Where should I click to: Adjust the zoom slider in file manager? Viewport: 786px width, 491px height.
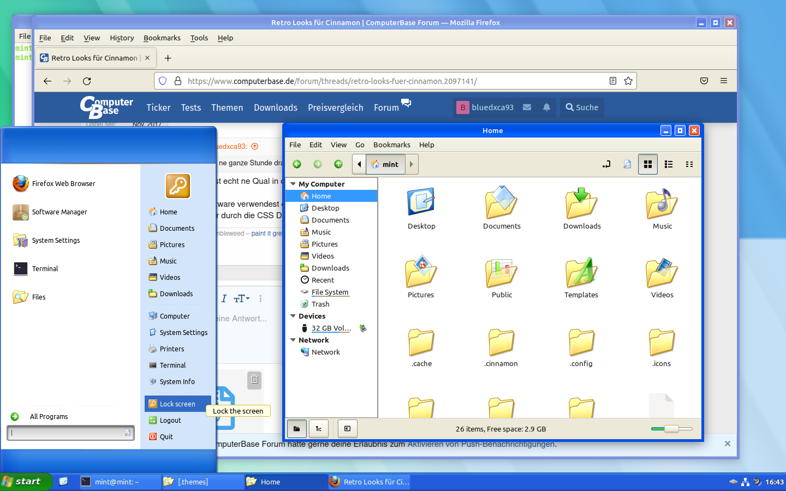tap(672, 429)
